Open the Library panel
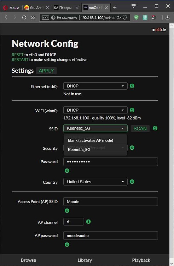Screen dimensions: 174x266 coord(85,260)
